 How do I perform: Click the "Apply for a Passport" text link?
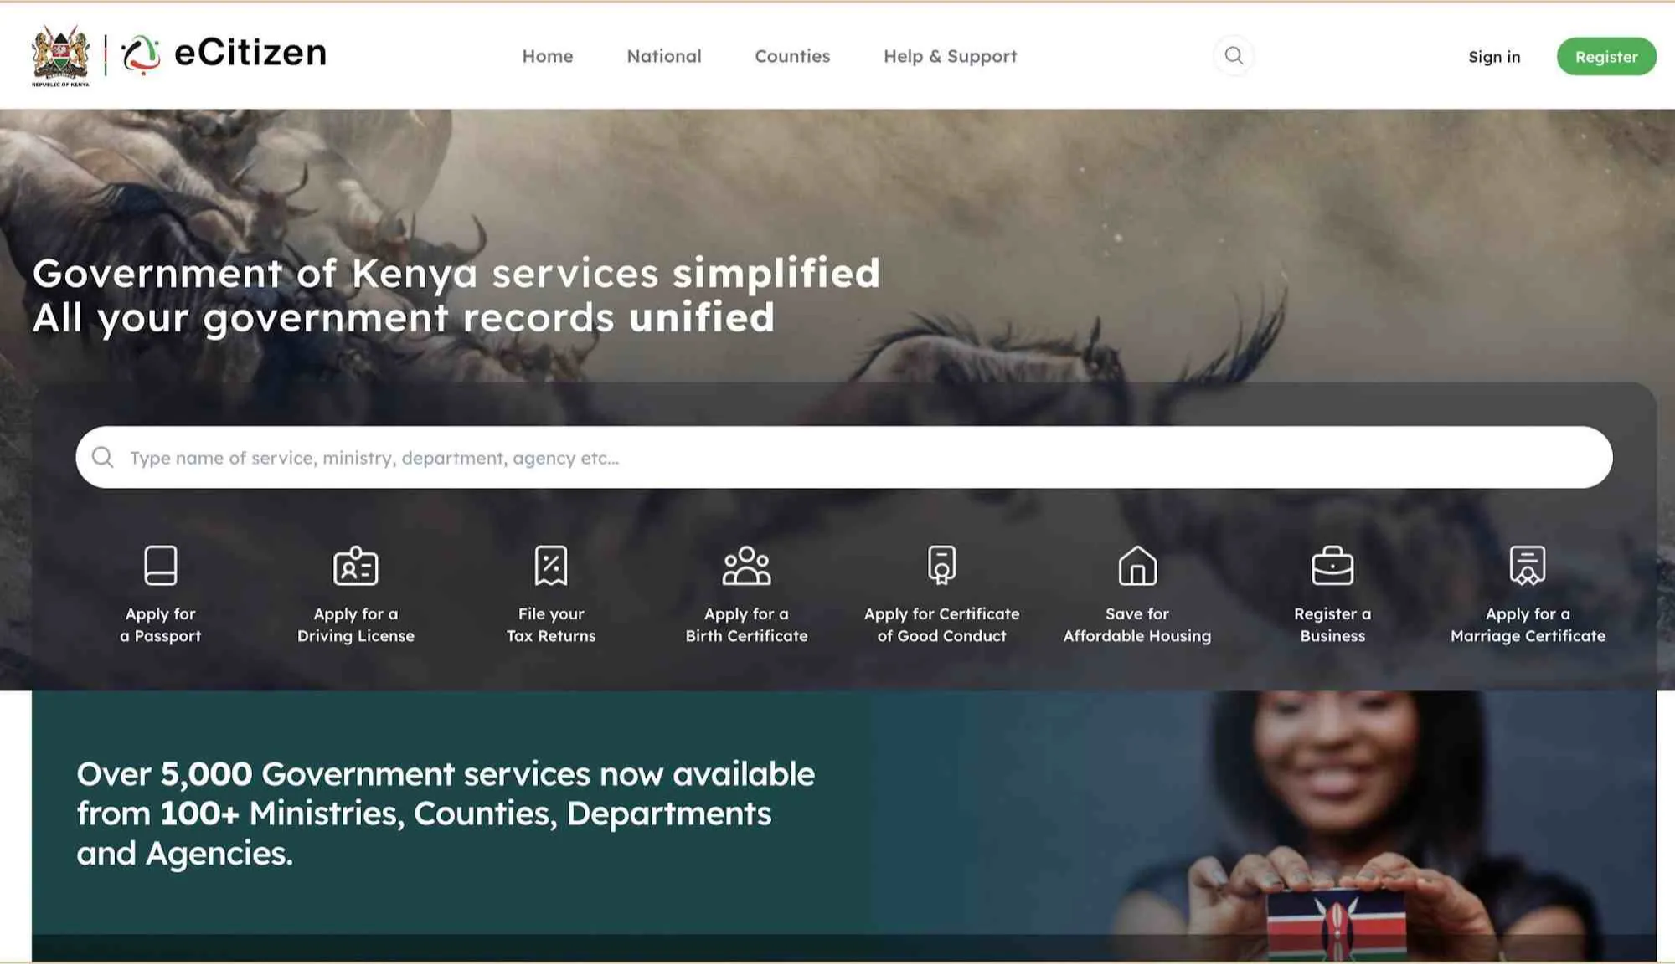(160, 624)
